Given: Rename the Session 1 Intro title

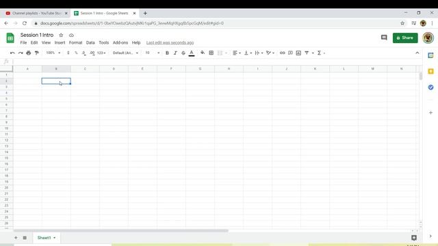Looking at the screenshot, I should tap(37, 35).
